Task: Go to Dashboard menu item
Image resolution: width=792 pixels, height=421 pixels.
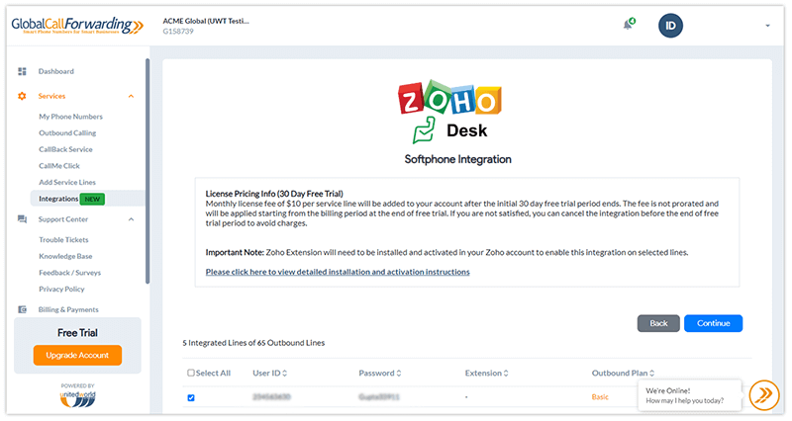Action: (x=56, y=71)
